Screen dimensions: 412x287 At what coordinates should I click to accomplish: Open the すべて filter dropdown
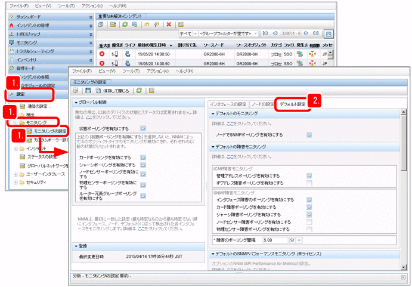click(195, 33)
